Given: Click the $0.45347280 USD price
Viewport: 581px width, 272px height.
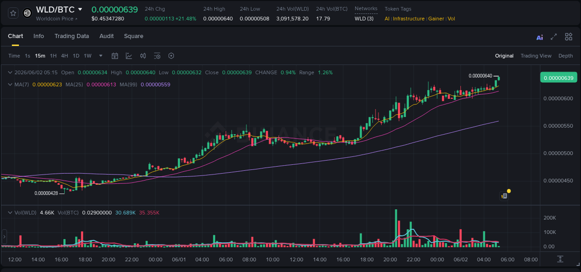Looking at the screenshot, I should (108, 19).
